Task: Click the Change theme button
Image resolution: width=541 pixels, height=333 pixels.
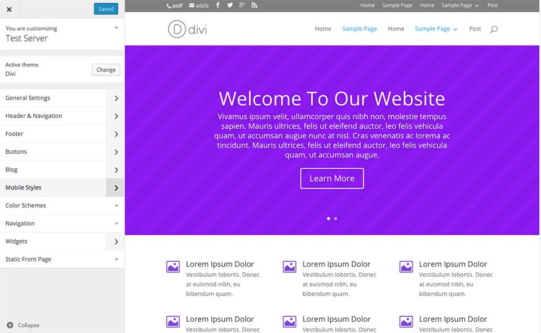Action: [106, 70]
